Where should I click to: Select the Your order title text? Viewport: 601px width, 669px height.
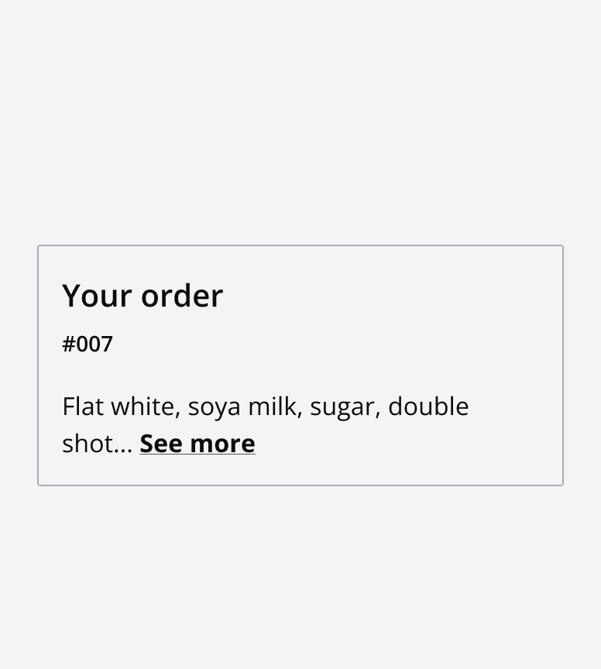[x=143, y=295]
